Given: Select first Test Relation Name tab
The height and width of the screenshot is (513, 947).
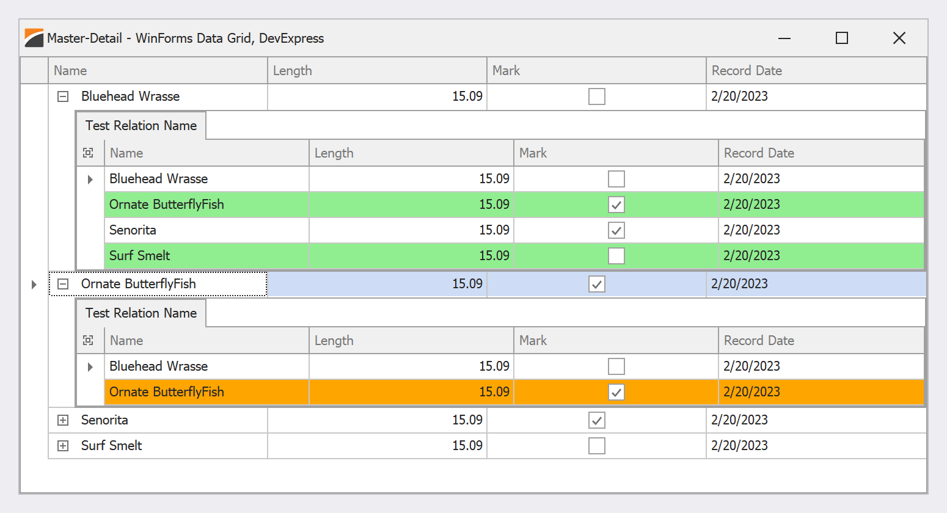Looking at the screenshot, I should pos(141,126).
